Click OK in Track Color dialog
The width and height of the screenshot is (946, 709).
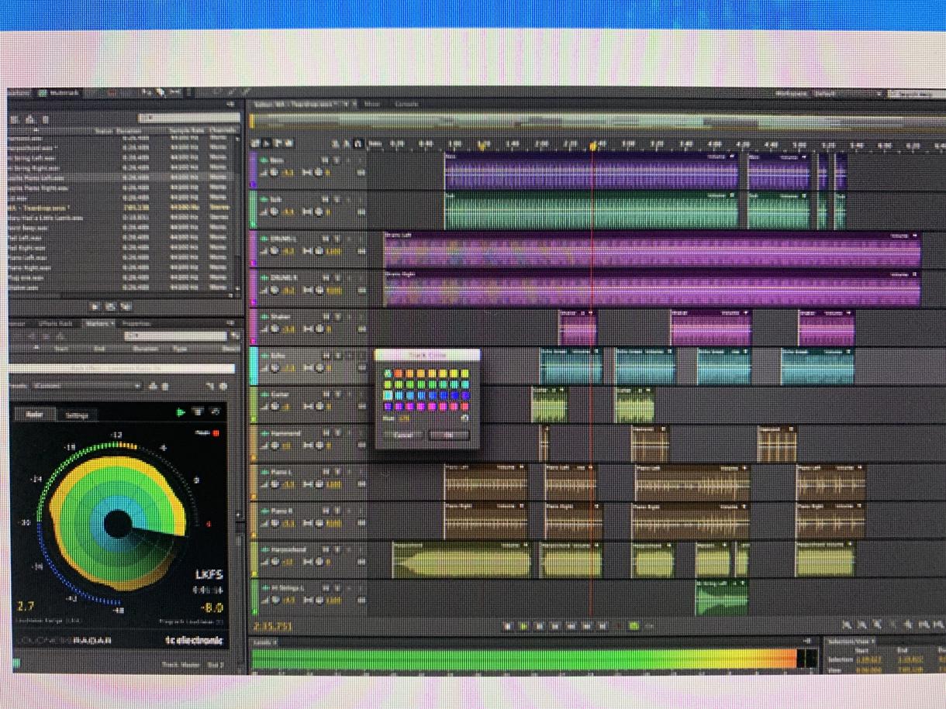point(449,435)
